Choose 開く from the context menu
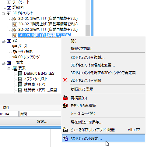 point(103,41)
